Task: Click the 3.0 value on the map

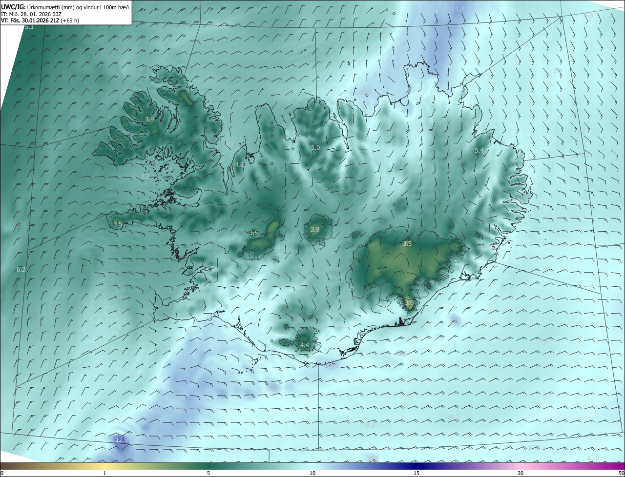Action: coord(409,303)
